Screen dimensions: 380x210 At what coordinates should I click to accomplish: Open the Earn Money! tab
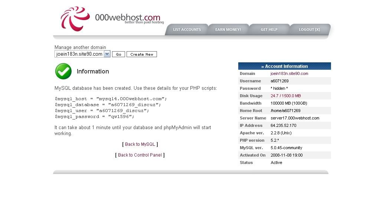click(228, 30)
